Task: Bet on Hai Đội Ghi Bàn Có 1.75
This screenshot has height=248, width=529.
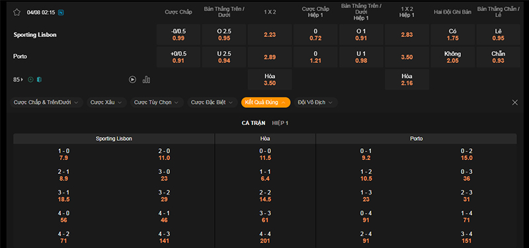Action: coord(452,34)
